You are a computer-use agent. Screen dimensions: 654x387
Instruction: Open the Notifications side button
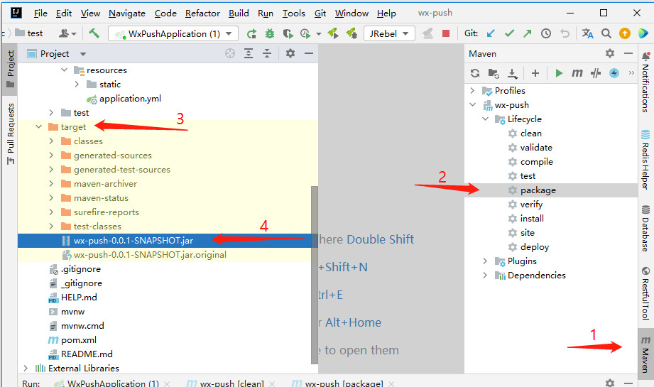pos(645,82)
